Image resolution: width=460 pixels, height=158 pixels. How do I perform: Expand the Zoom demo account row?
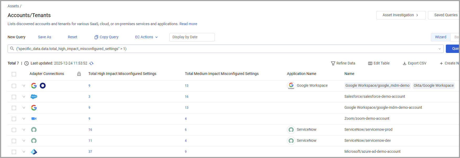(x=24, y=119)
